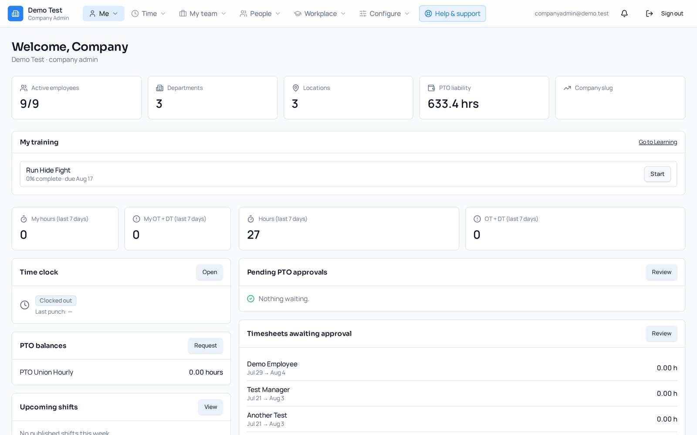Click the green check icon beside Nothing waiting
697x435 pixels.
pos(251,299)
